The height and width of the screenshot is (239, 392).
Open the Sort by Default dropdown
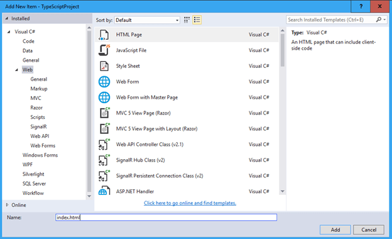[147, 20]
